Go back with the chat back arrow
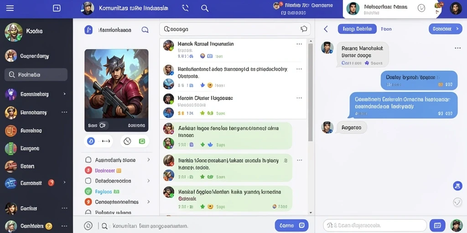This screenshot has height=233, width=467. click(326, 29)
